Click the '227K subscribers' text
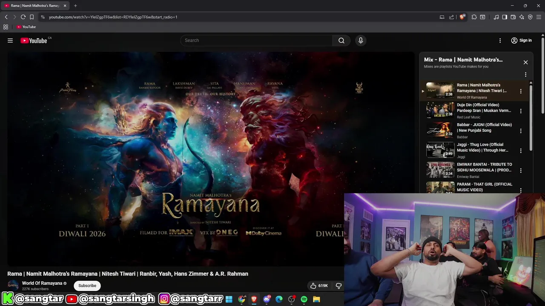This screenshot has width=545, height=306. point(35,289)
